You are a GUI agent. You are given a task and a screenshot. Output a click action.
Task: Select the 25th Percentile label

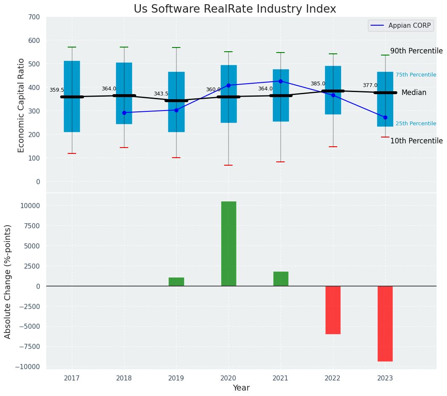415,124
